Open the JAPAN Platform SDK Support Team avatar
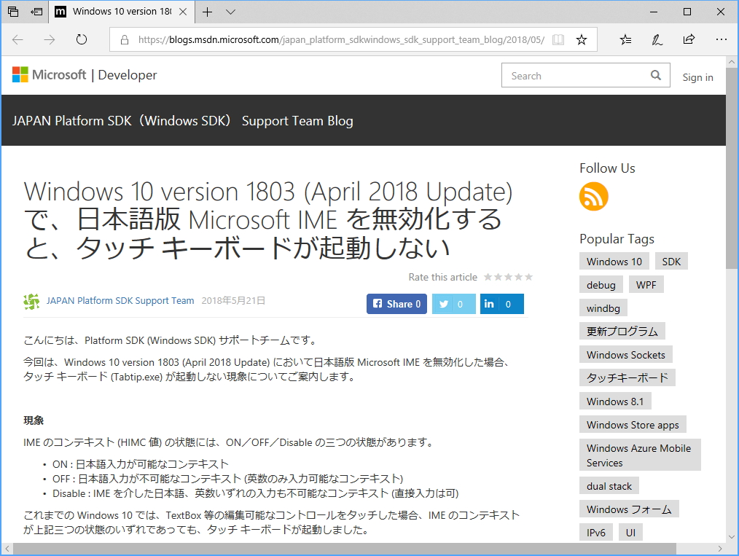 [x=31, y=300]
